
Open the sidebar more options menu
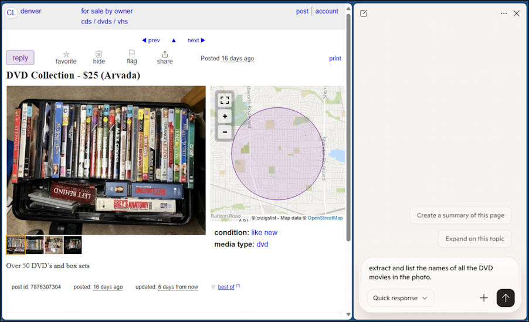tap(504, 13)
